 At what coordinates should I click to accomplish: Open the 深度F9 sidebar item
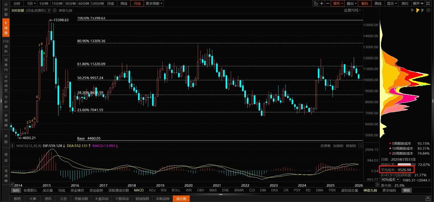(x=6, y=65)
